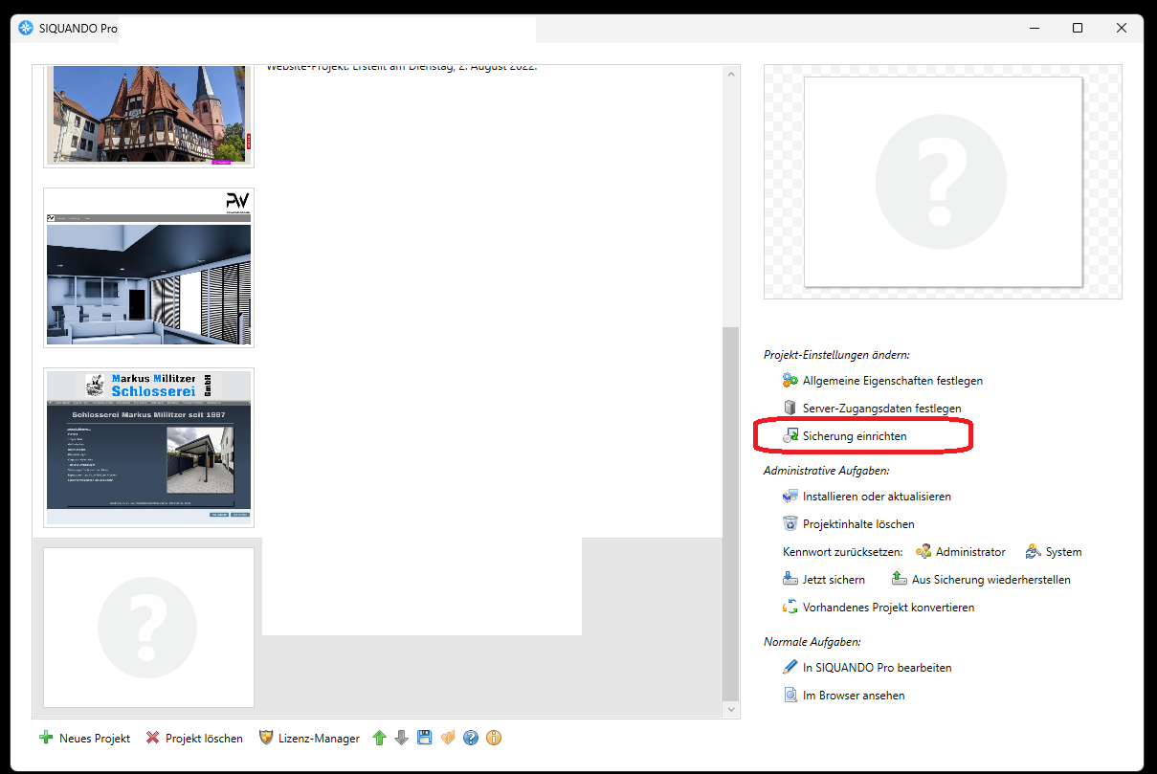Screen dimensions: 1157x774
Task: Open help with the blue question icon
Action: click(471, 738)
